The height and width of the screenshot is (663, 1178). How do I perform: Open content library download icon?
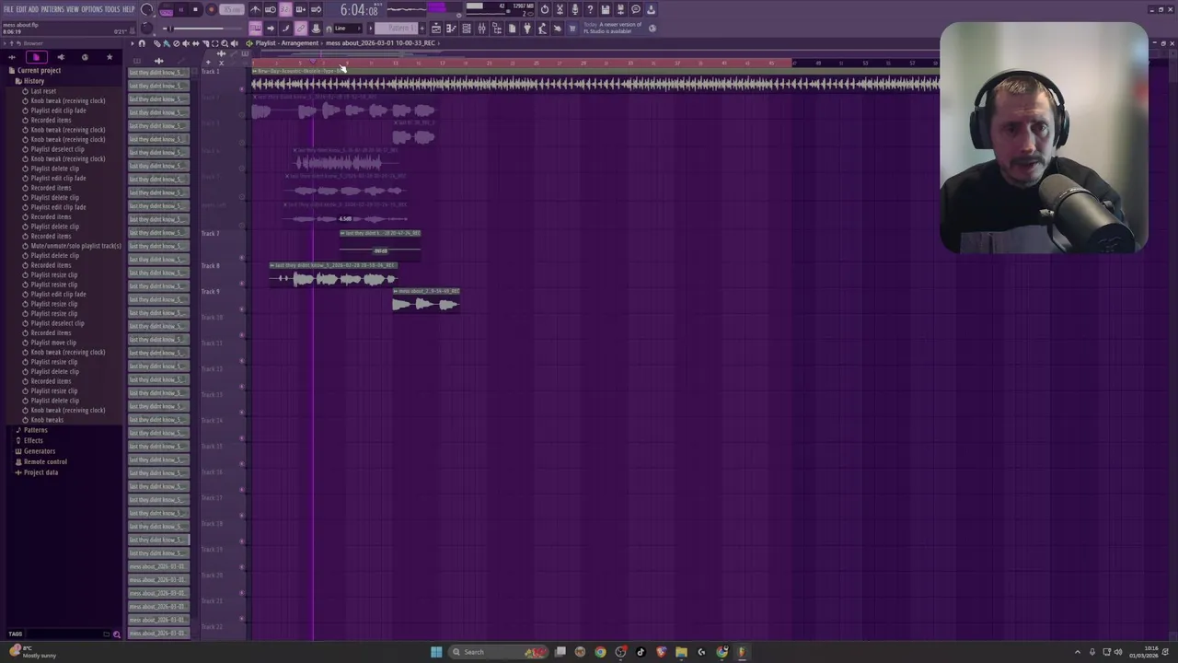click(x=651, y=9)
